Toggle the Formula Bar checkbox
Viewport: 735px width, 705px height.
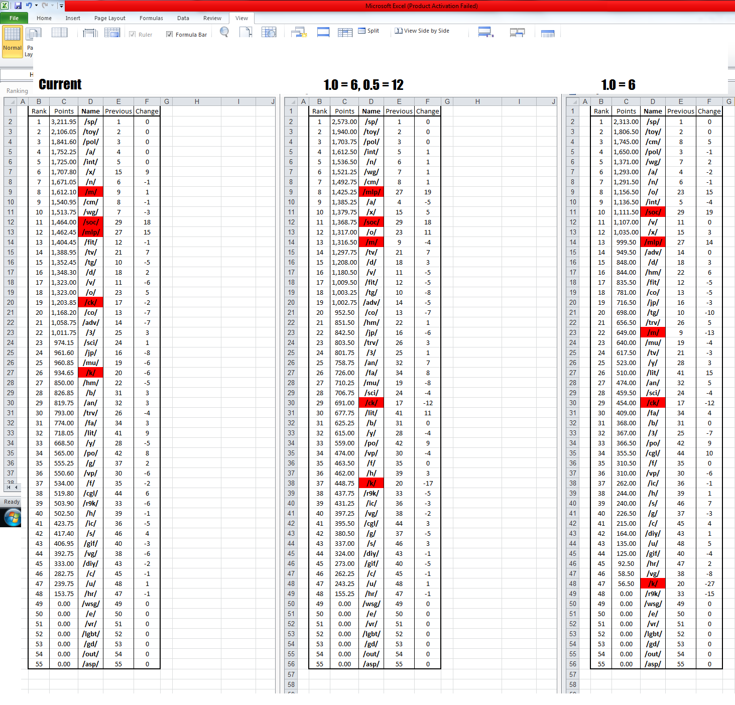170,35
